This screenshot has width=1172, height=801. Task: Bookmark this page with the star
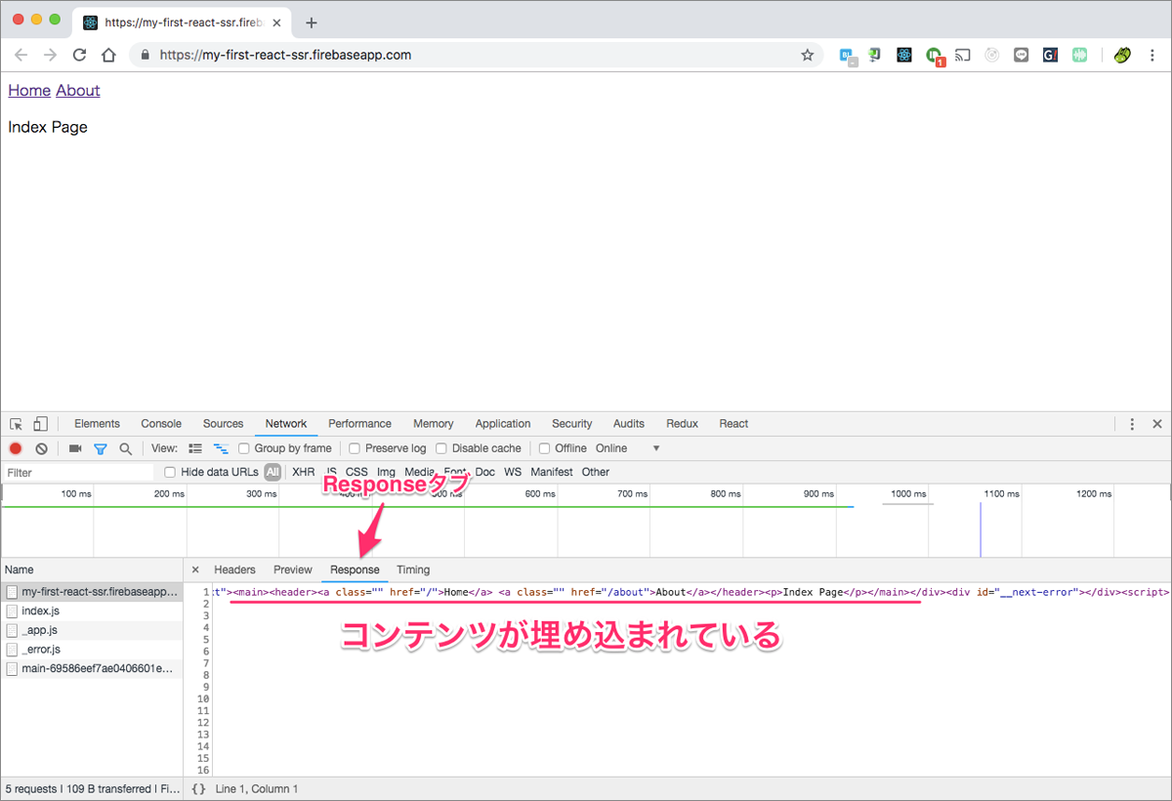(x=808, y=56)
